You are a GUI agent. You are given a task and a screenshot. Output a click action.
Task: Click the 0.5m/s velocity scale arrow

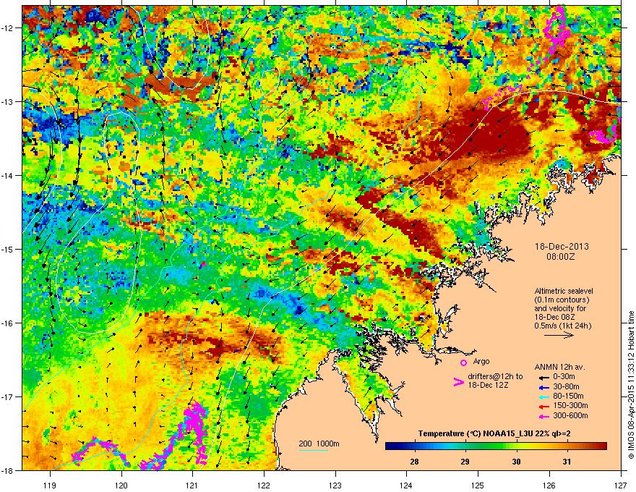[559, 335]
